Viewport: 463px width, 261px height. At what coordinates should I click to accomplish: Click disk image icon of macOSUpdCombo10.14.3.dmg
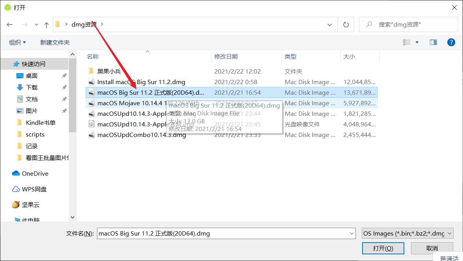(x=92, y=135)
